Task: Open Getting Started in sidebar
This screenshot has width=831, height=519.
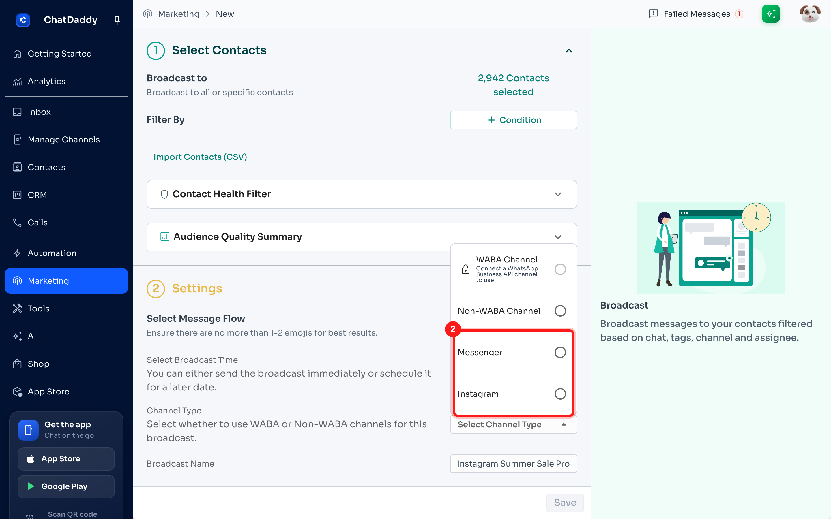Action: (x=66, y=54)
